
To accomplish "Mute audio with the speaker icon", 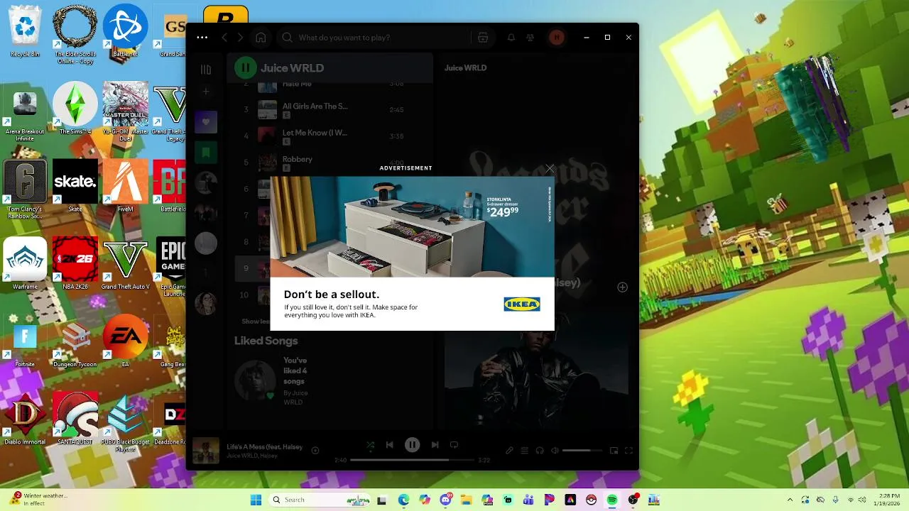I will coord(555,451).
